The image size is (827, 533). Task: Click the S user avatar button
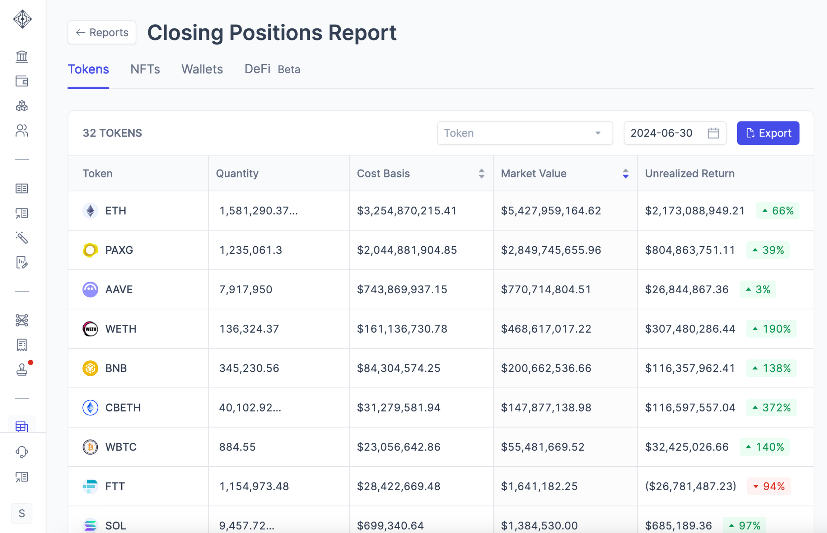(22, 513)
